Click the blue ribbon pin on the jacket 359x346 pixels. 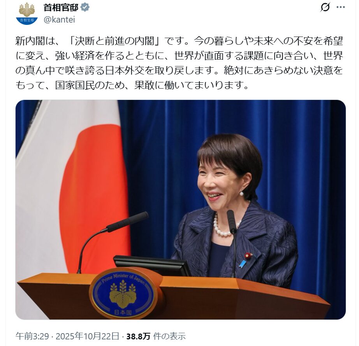(242, 264)
